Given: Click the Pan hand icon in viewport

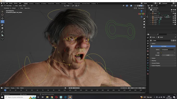Looking at the screenshot, I should (x=144, y=22).
